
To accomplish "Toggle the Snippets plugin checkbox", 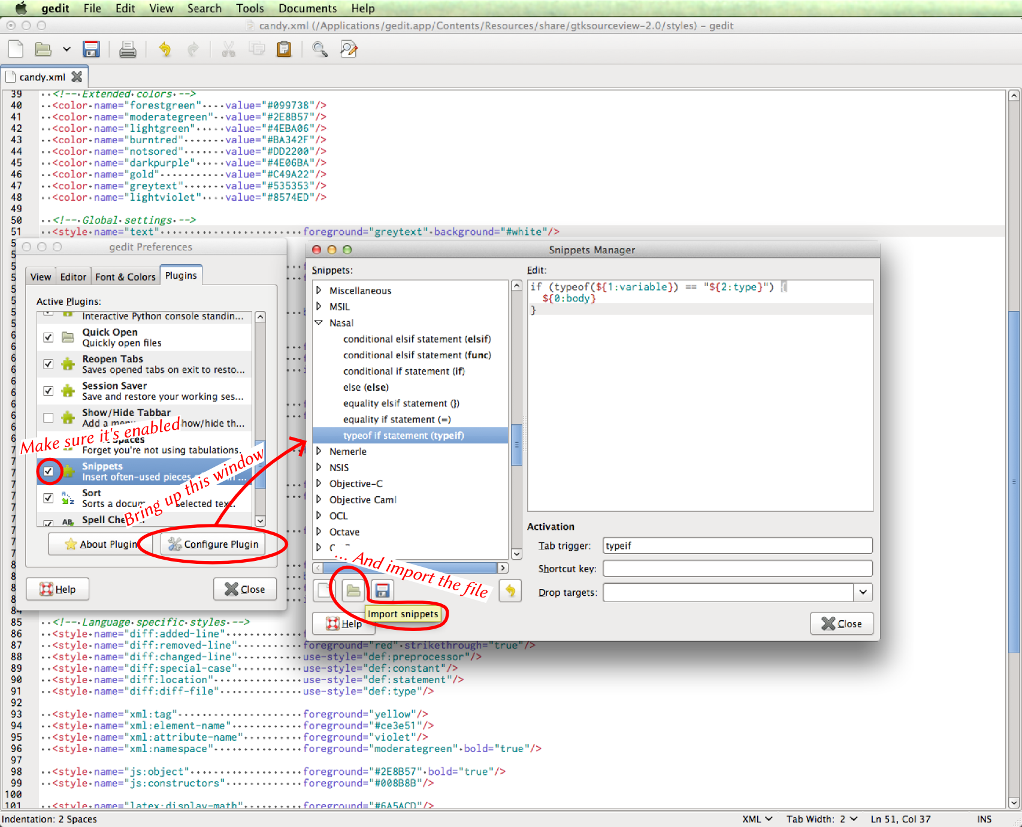I will pyautogui.click(x=49, y=471).
